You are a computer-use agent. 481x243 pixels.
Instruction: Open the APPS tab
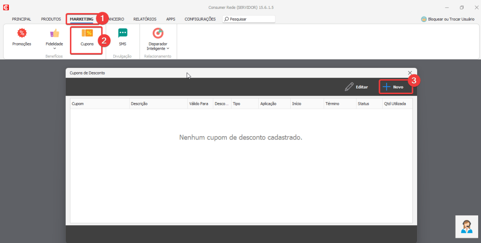pos(171,19)
